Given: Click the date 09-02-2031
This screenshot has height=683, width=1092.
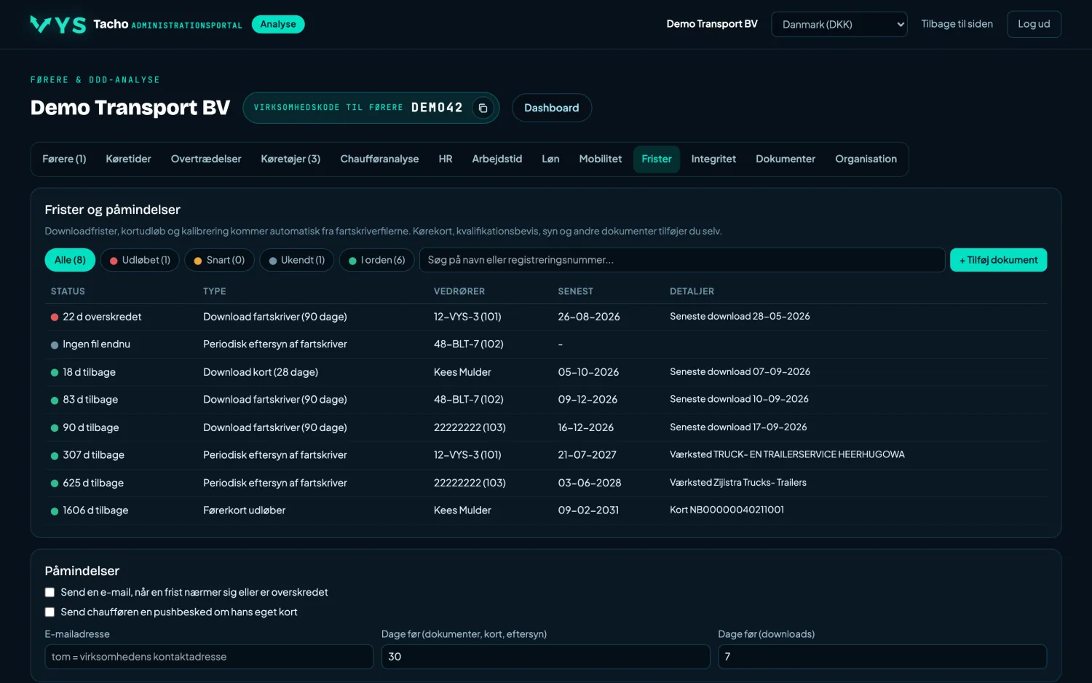Looking at the screenshot, I should click(588, 510).
